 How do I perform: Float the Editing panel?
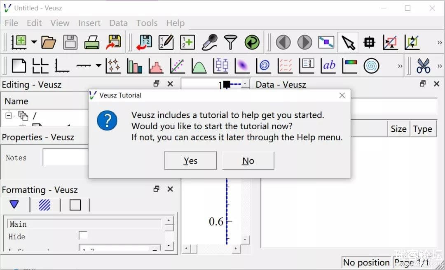(x=156, y=84)
